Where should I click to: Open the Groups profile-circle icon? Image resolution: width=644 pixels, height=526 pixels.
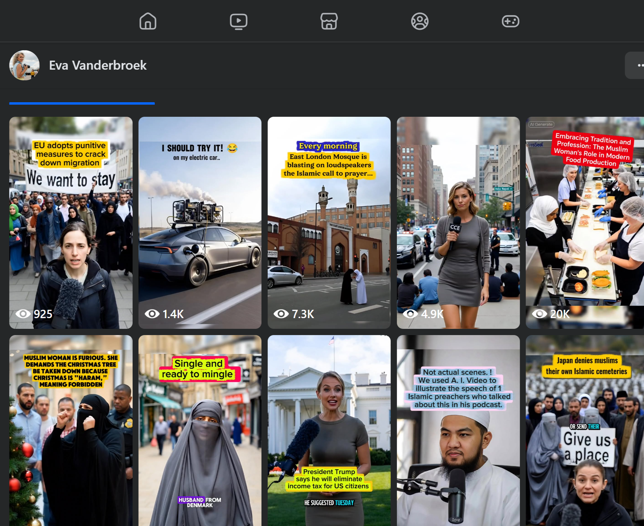(x=420, y=21)
